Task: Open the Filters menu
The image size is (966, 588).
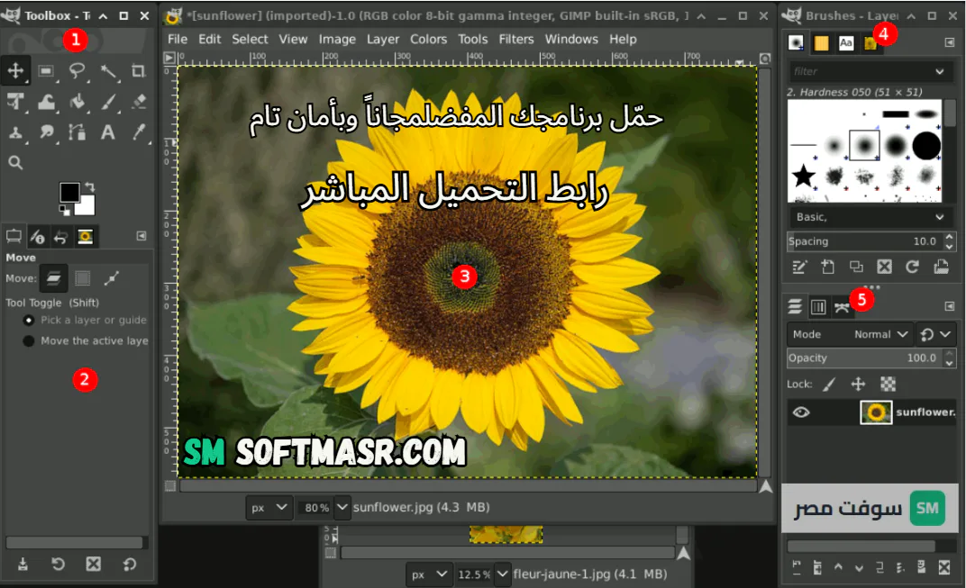Action: coord(516,39)
